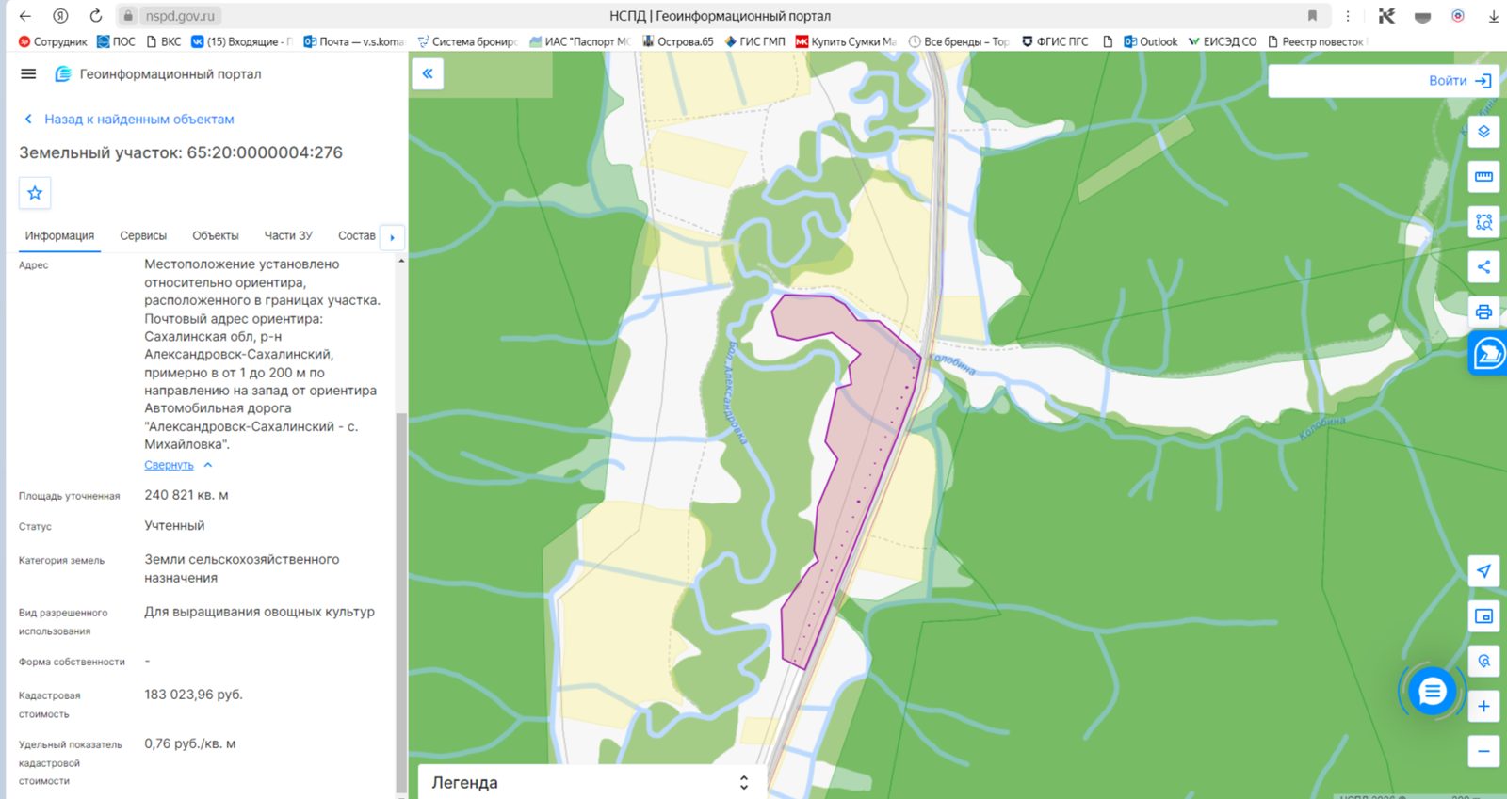
Task: Open the Состав tab
Action: [x=356, y=235]
